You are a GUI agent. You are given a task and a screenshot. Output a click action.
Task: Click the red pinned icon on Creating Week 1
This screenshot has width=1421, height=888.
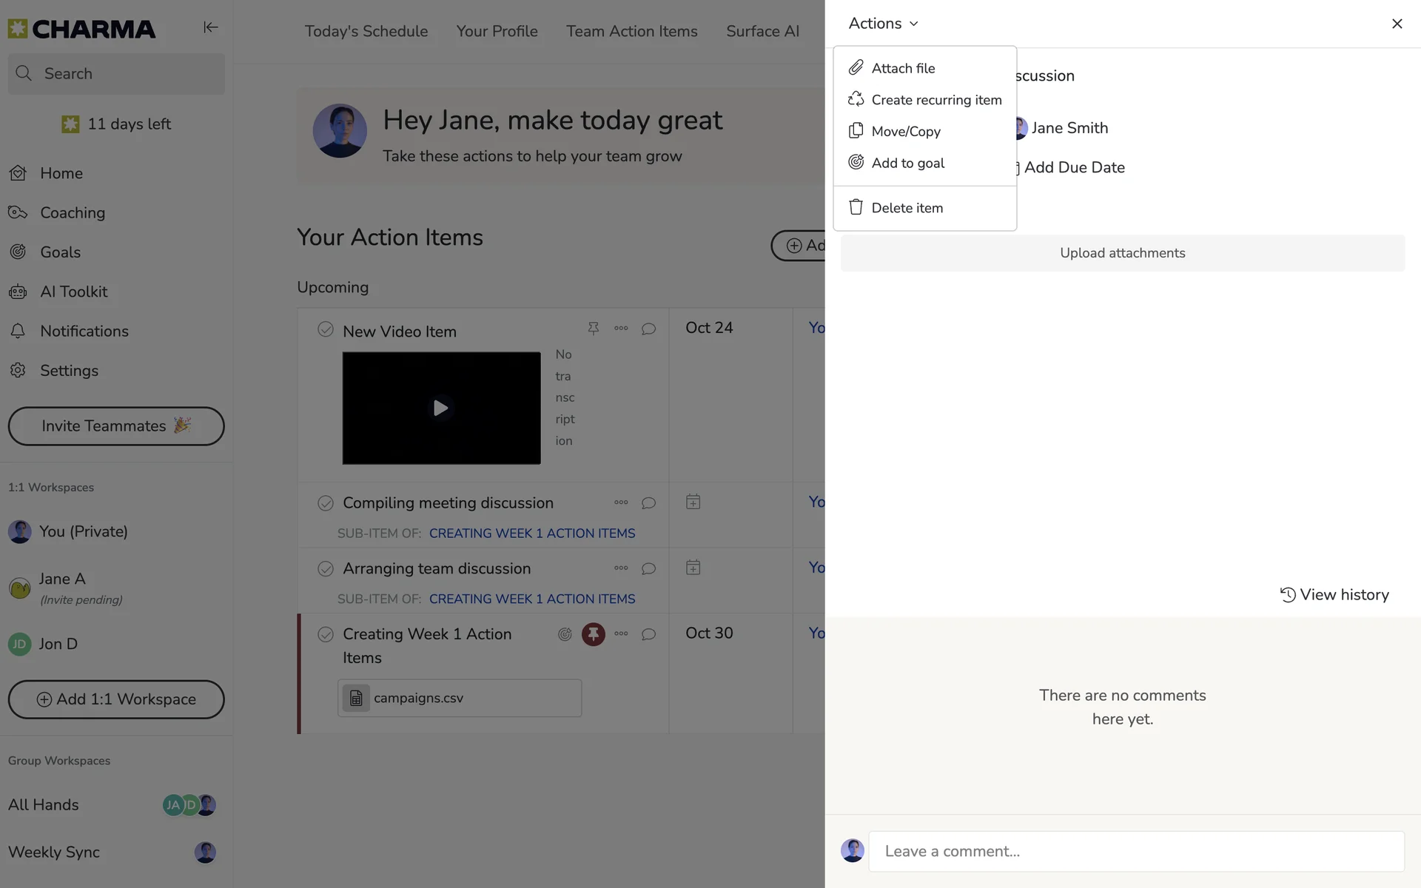(x=593, y=634)
